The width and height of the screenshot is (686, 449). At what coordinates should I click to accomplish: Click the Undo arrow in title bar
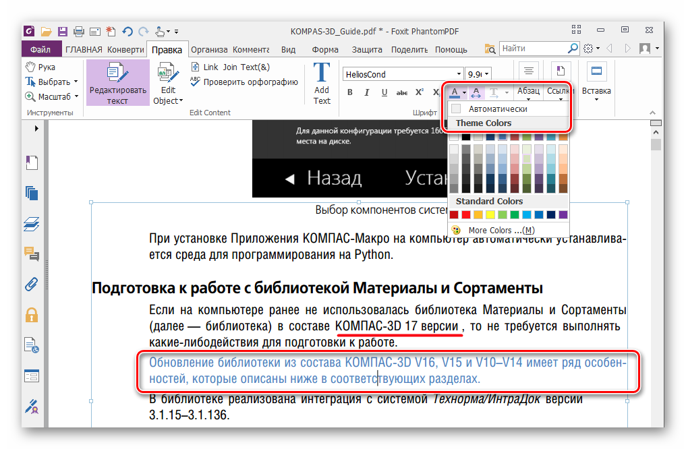127,31
